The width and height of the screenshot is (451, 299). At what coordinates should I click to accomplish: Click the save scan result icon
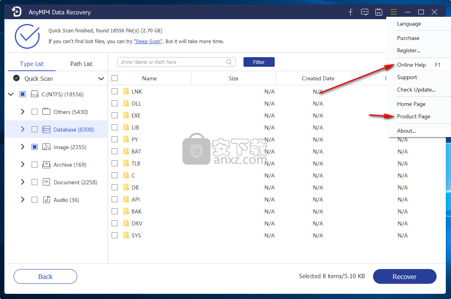(x=379, y=12)
